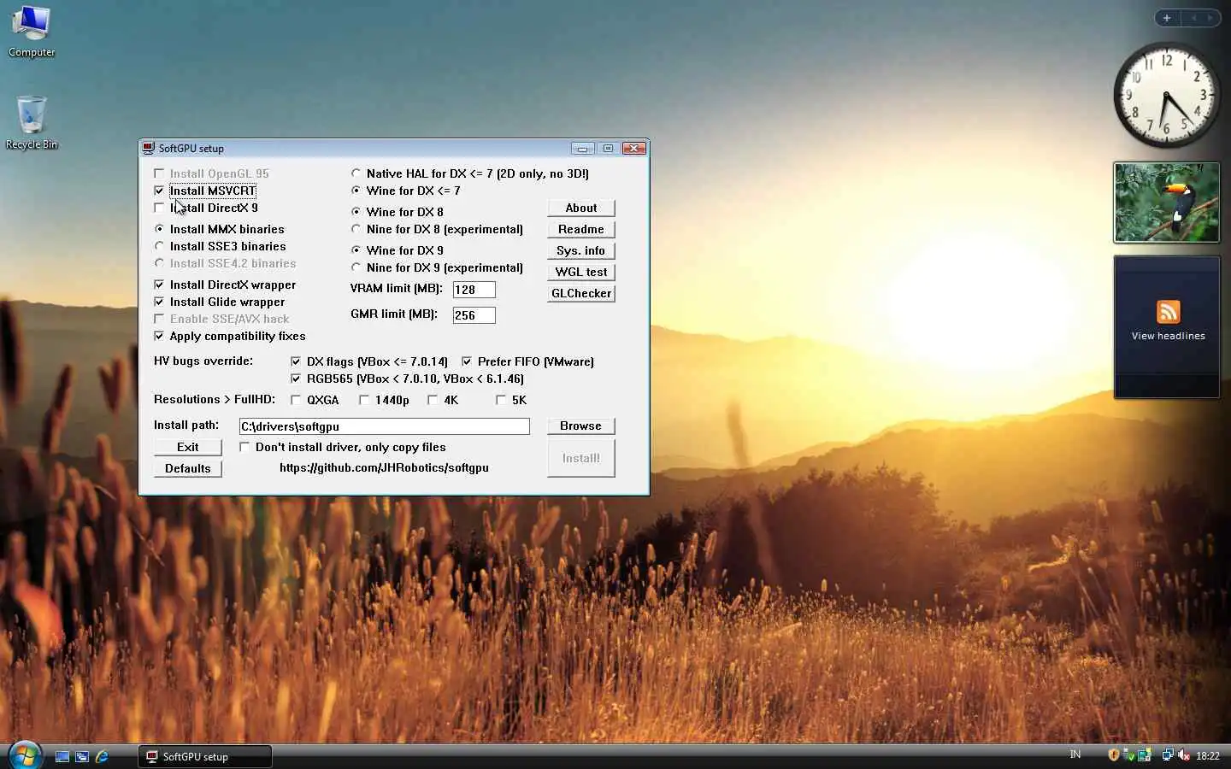
Task: Enable 5K resolution checkbox
Action: [x=501, y=400]
